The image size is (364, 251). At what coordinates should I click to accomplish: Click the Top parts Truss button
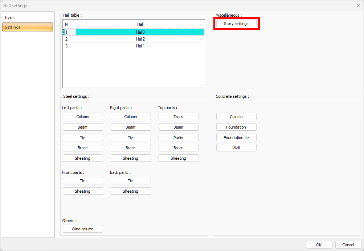[x=179, y=117]
